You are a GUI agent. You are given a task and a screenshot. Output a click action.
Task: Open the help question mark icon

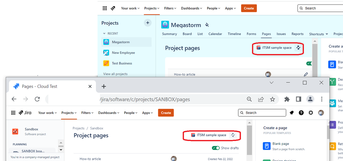click(301, 113)
